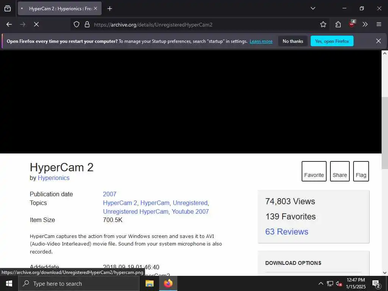Screen dimensions: 388x291
Task: Click the muted volume tray icon
Action: (x=339, y=283)
